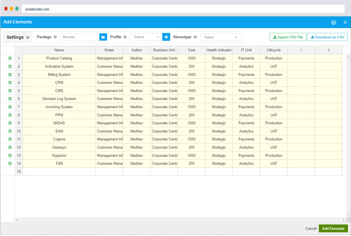This screenshot has width=351, height=236.
Task: Click the empty Name cell in row 15
Action: [59, 172]
